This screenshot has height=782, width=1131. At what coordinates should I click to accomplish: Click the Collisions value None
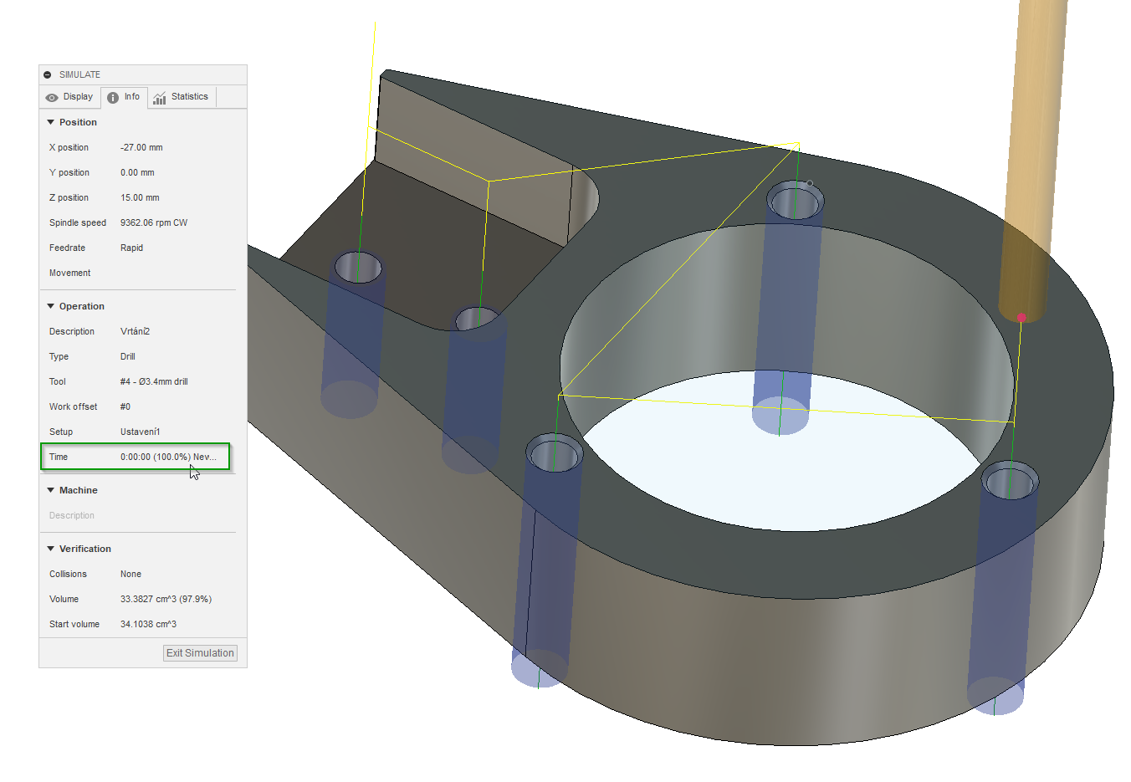(130, 574)
